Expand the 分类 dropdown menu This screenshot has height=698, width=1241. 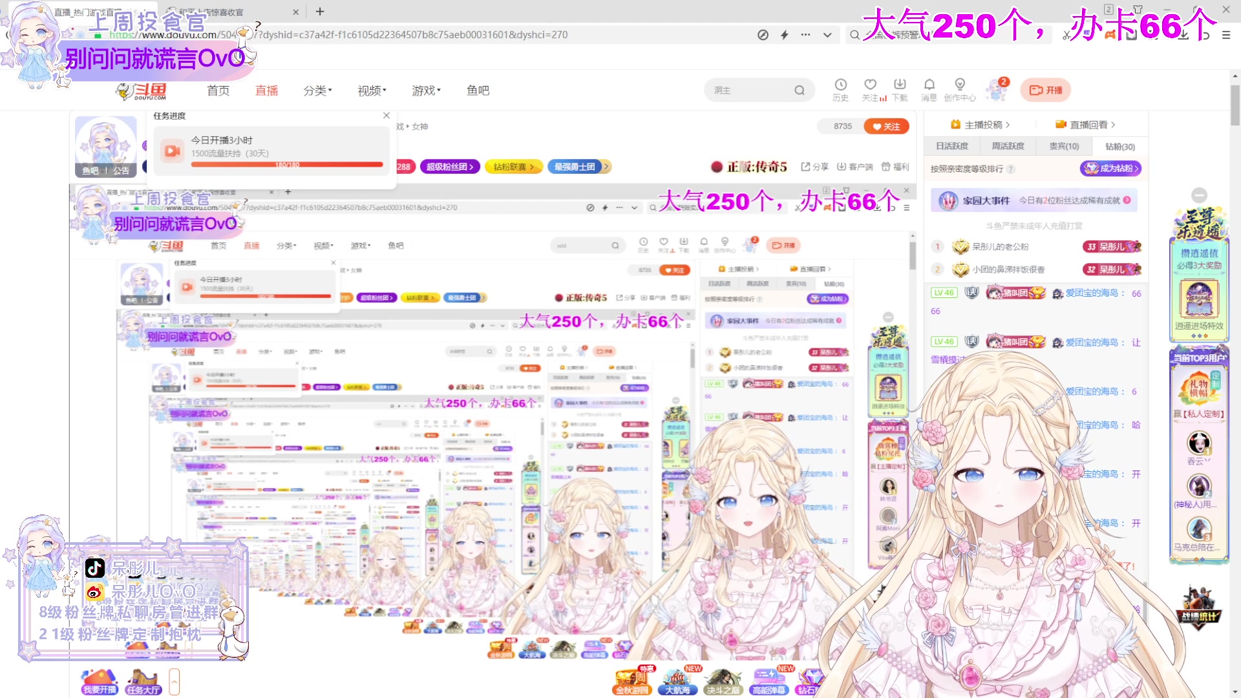(x=317, y=90)
